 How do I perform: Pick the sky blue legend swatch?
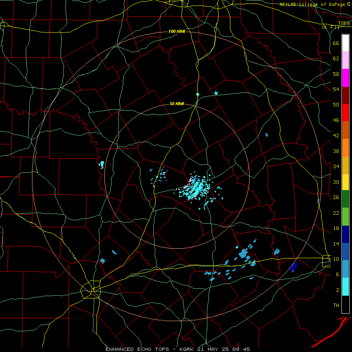pyautogui.click(x=345, y=269)
